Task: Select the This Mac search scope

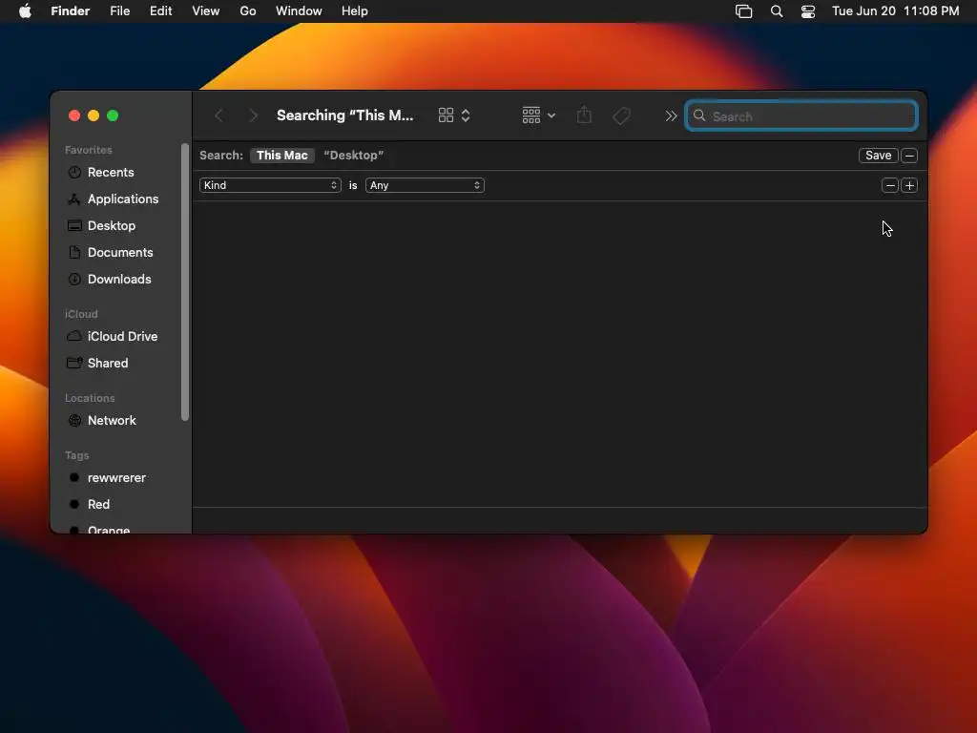Action: (x=282, y=156)
